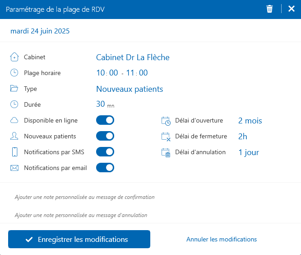Click Annuler les modifications link

(222, 240)
